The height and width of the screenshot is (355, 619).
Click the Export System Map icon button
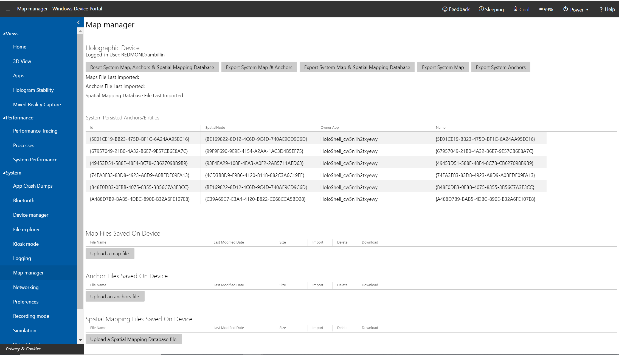442,67
